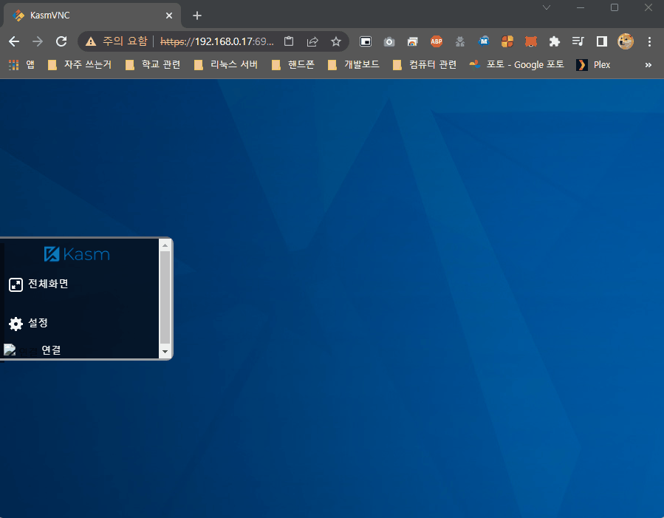Viewport: 664px width, 518px height.
Task: Open the AdBlock Plus extension
Action: click(x=437, y=41)
